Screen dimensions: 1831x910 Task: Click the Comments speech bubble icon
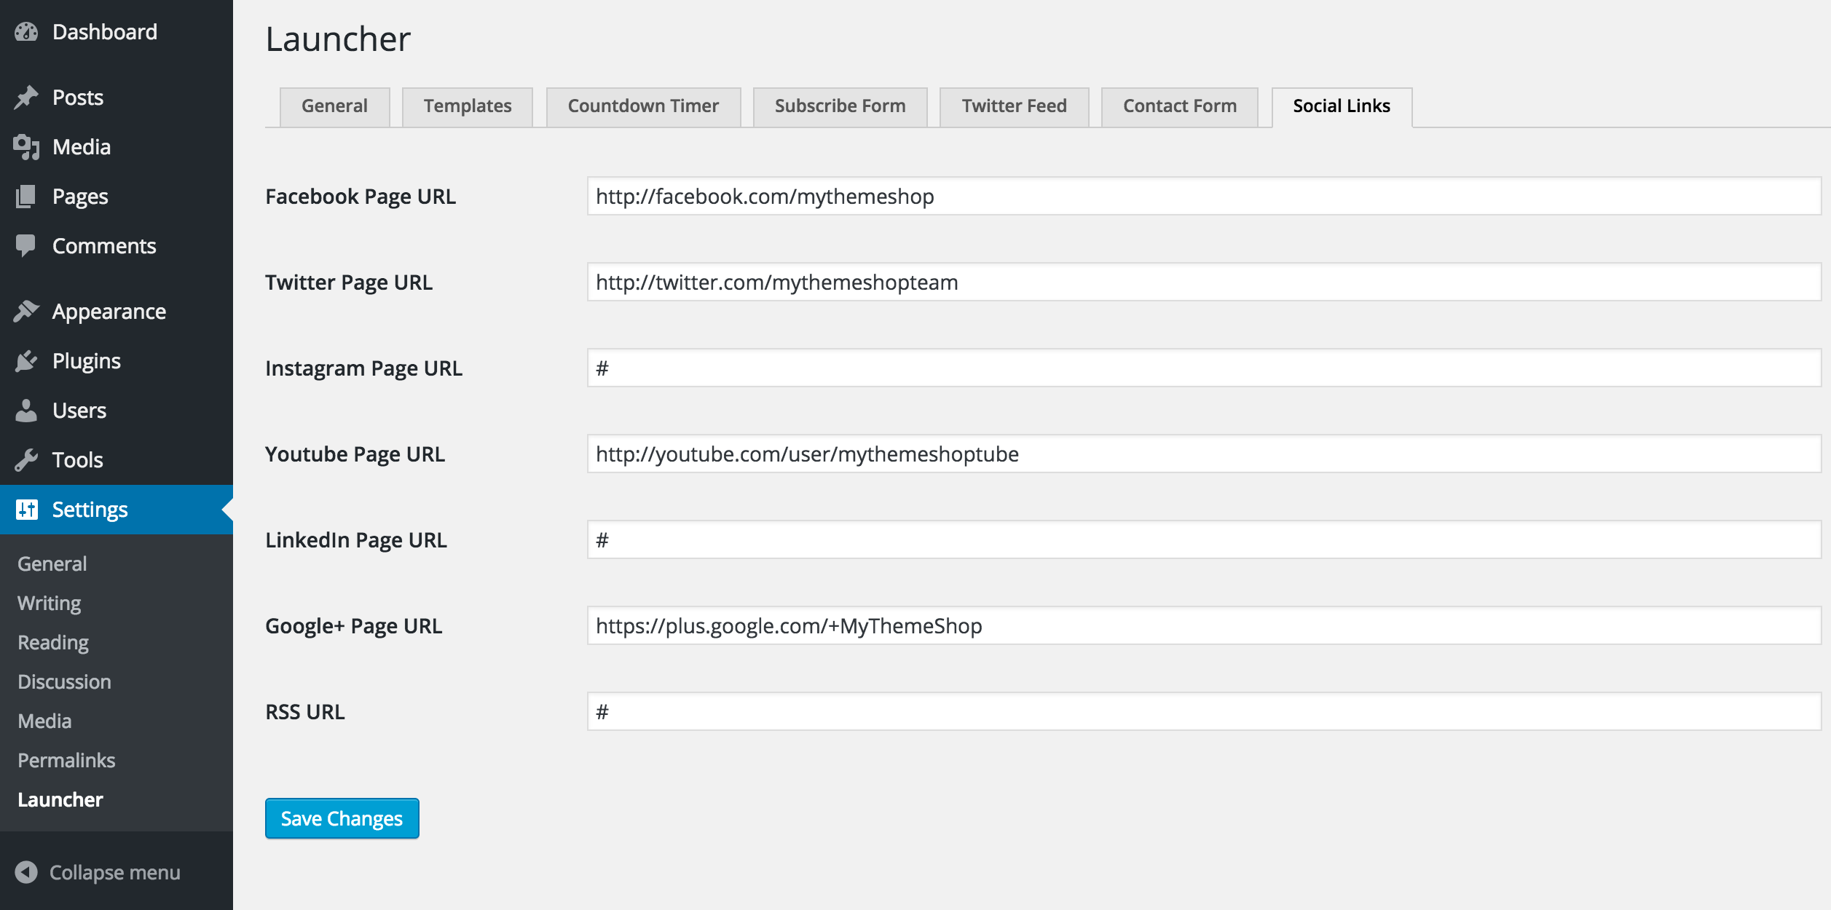coord(26,246)
